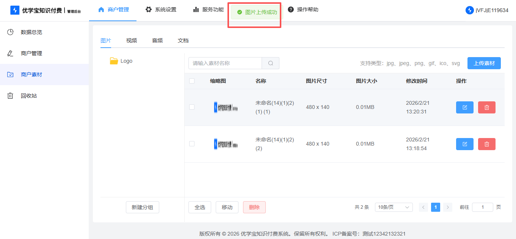516x239 pixels.
Task: Open the 系统设置 top menu
Action: point(161,10)
